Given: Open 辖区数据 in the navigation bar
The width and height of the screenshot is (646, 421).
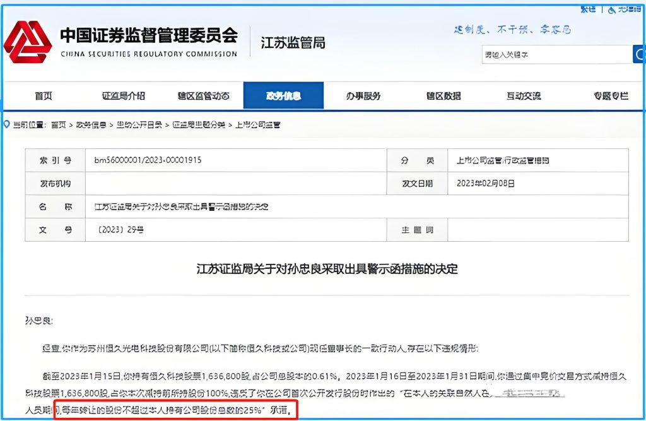Looking at the screenshot, I should pos(443,96).
